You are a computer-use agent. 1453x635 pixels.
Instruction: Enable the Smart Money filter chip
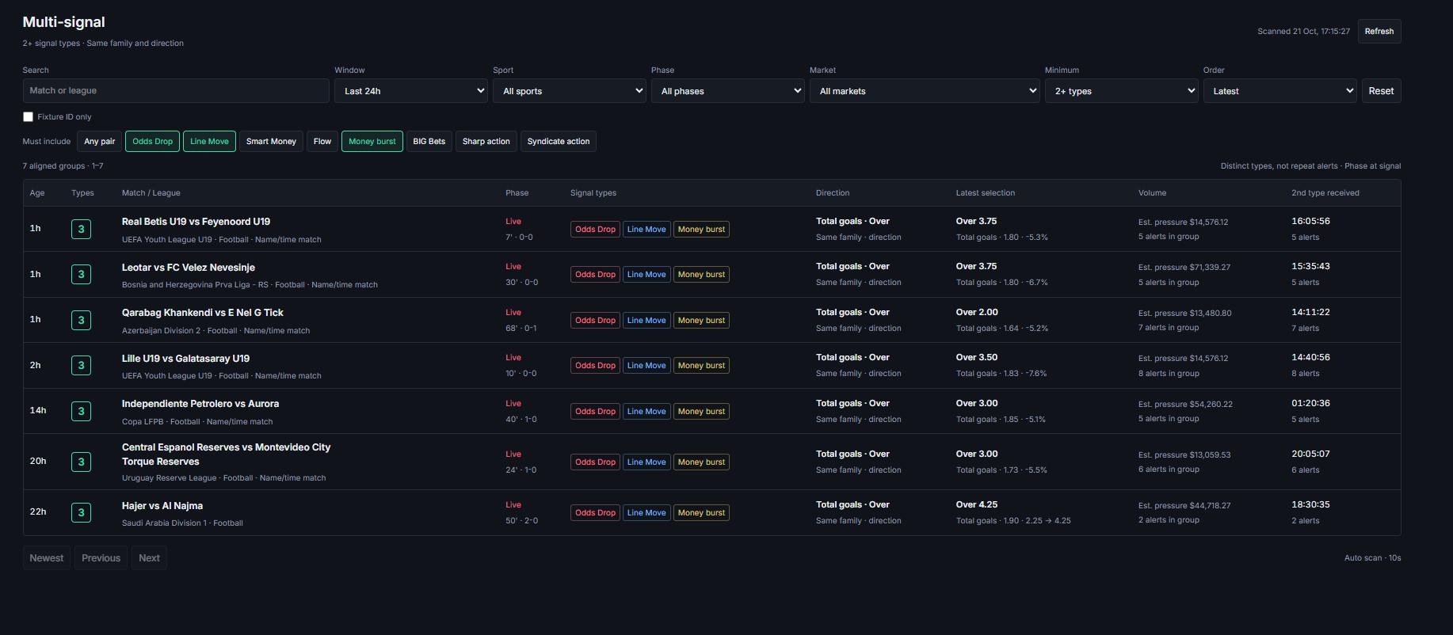coord(271,142)
